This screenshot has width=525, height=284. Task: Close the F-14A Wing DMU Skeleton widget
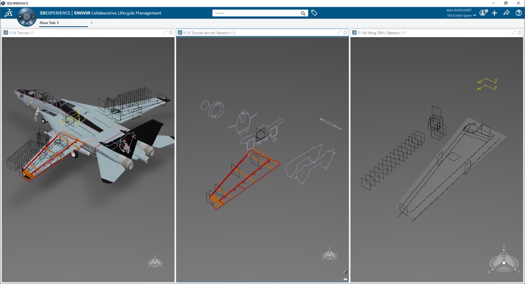click(x=520, y=32)
